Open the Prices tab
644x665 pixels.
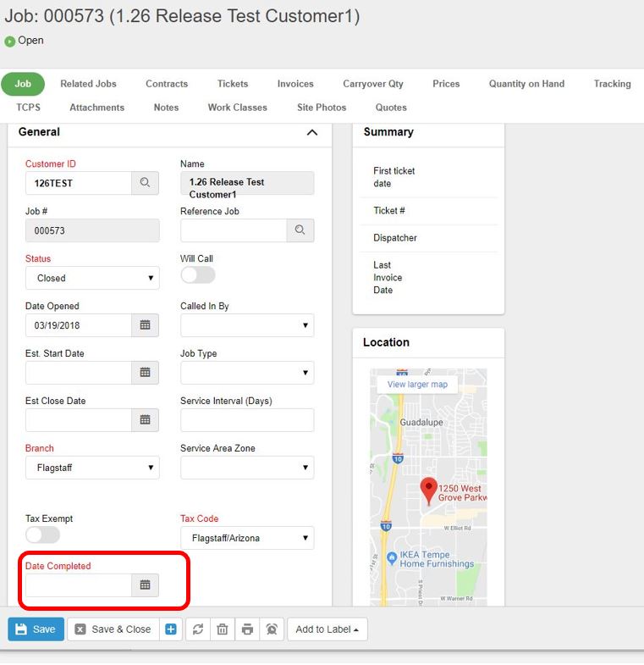pos(446,84)
